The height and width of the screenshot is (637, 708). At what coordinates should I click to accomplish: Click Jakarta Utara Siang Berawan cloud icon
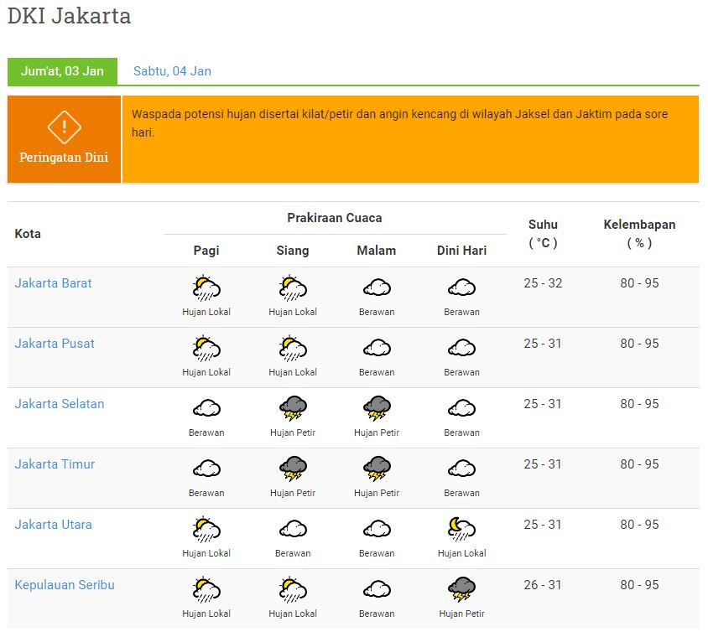[293, 529]
